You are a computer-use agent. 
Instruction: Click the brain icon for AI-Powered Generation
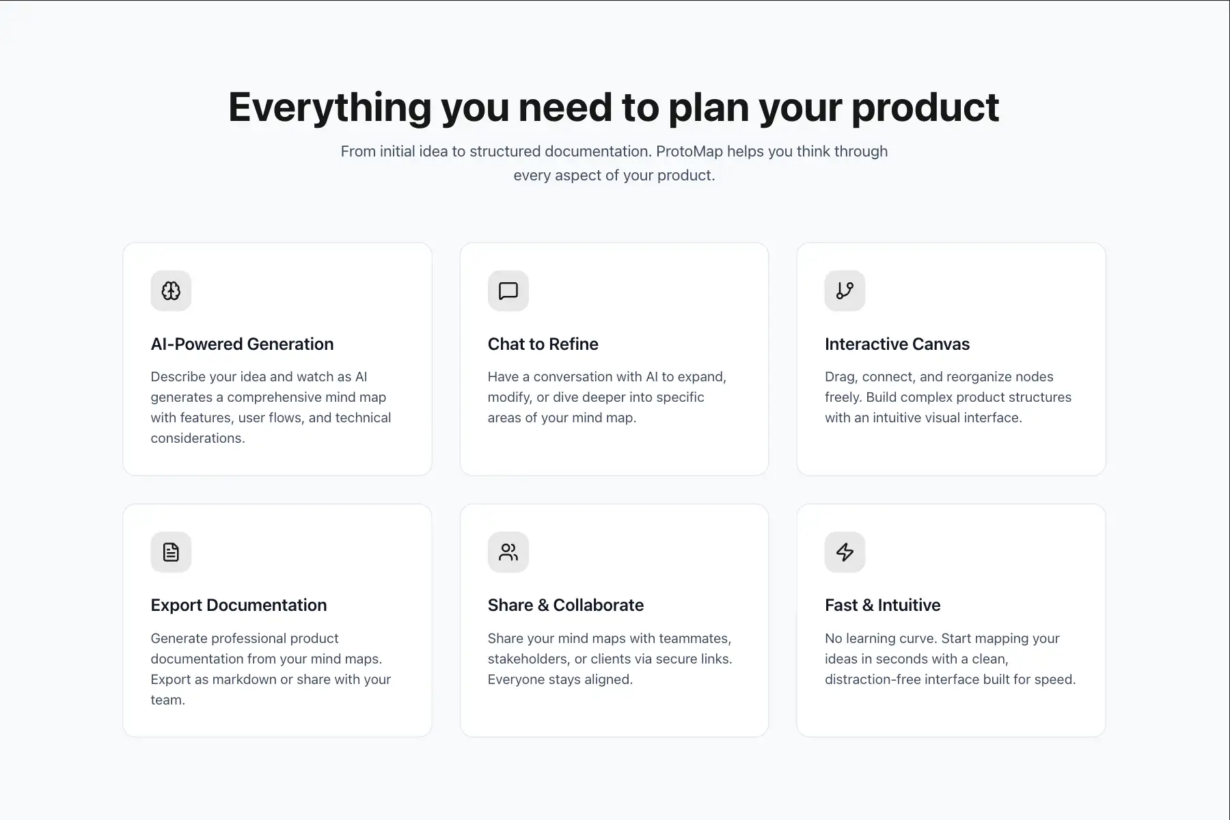pyautogui.click(x=171, y=291)
